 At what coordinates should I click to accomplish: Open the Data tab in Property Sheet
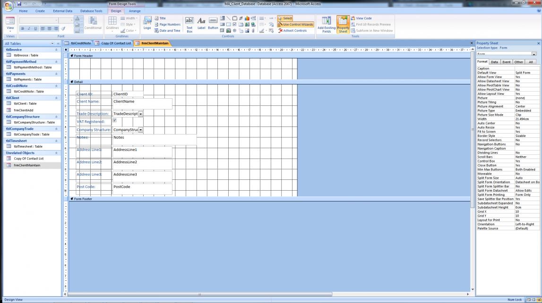(x=494, y=62)
